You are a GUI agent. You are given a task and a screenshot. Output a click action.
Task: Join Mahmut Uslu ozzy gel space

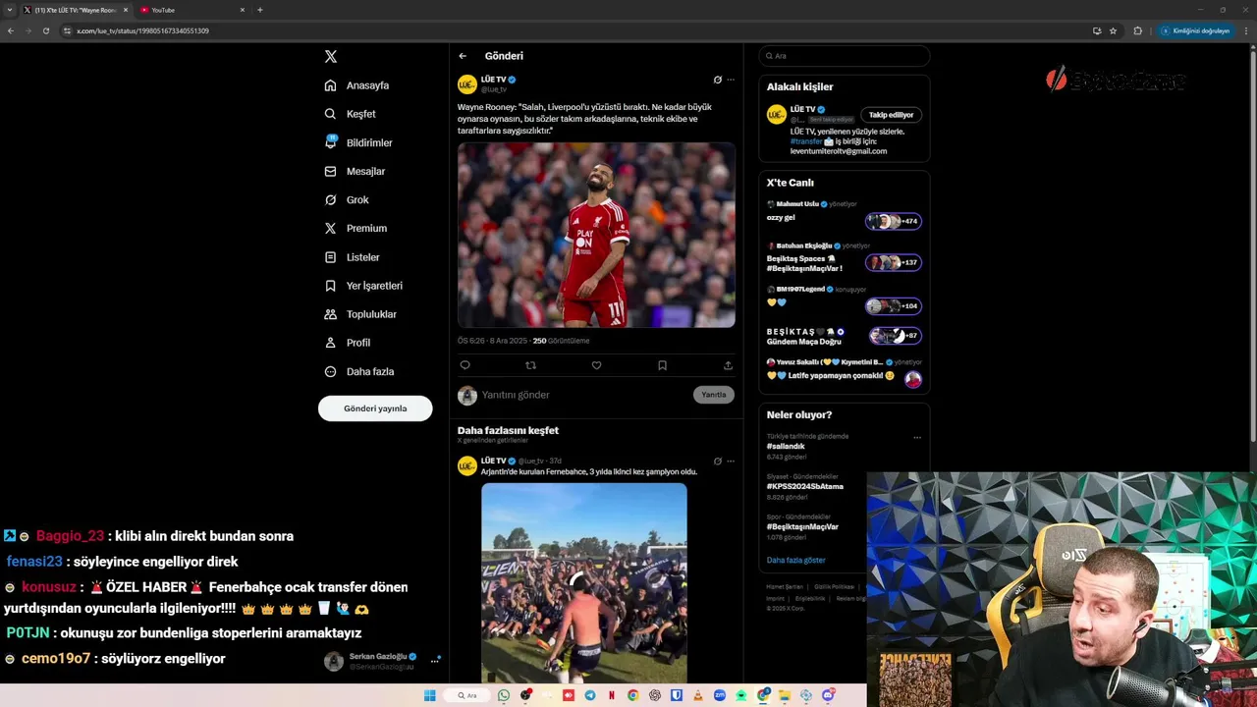[x=893, y=222]
